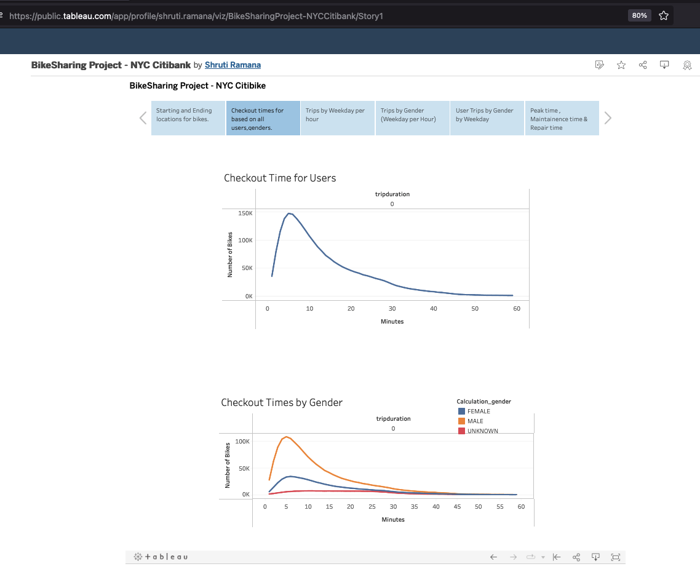Open Trips by Weekday per hour tab
This screenshot has height=577, width=700.
tap(338, 118)
